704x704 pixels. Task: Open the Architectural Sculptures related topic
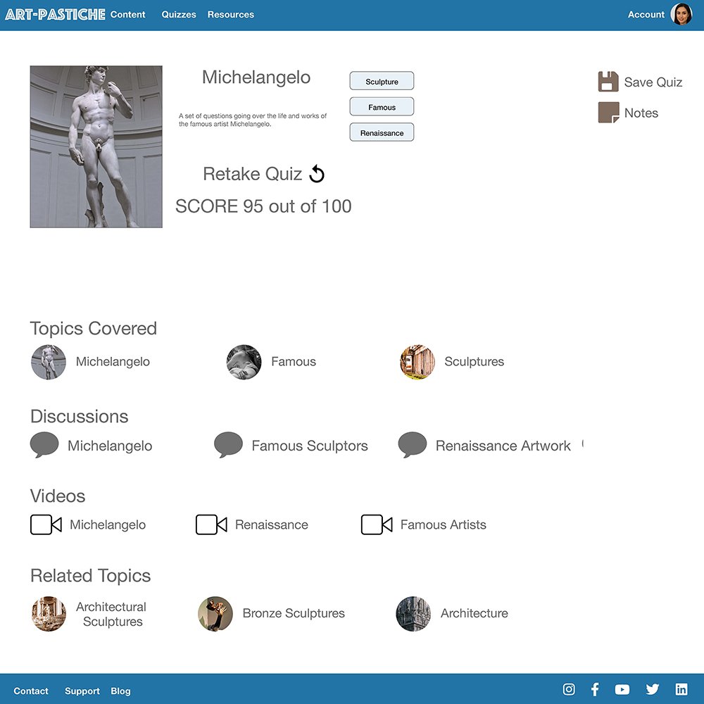pos(111,614)
